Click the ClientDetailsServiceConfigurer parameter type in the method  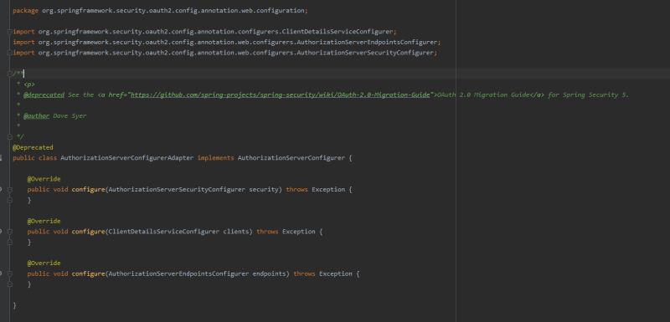pos(164,232)
